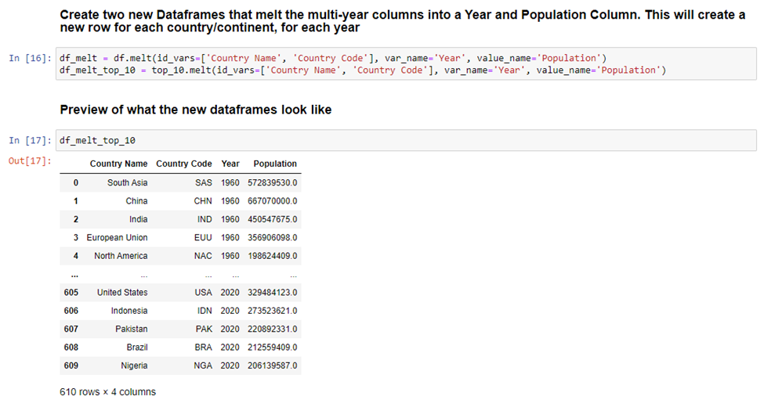Viewport: 764px width, 403px height.
Task: Click the SAS country code cell
Action: pos(204,182)
